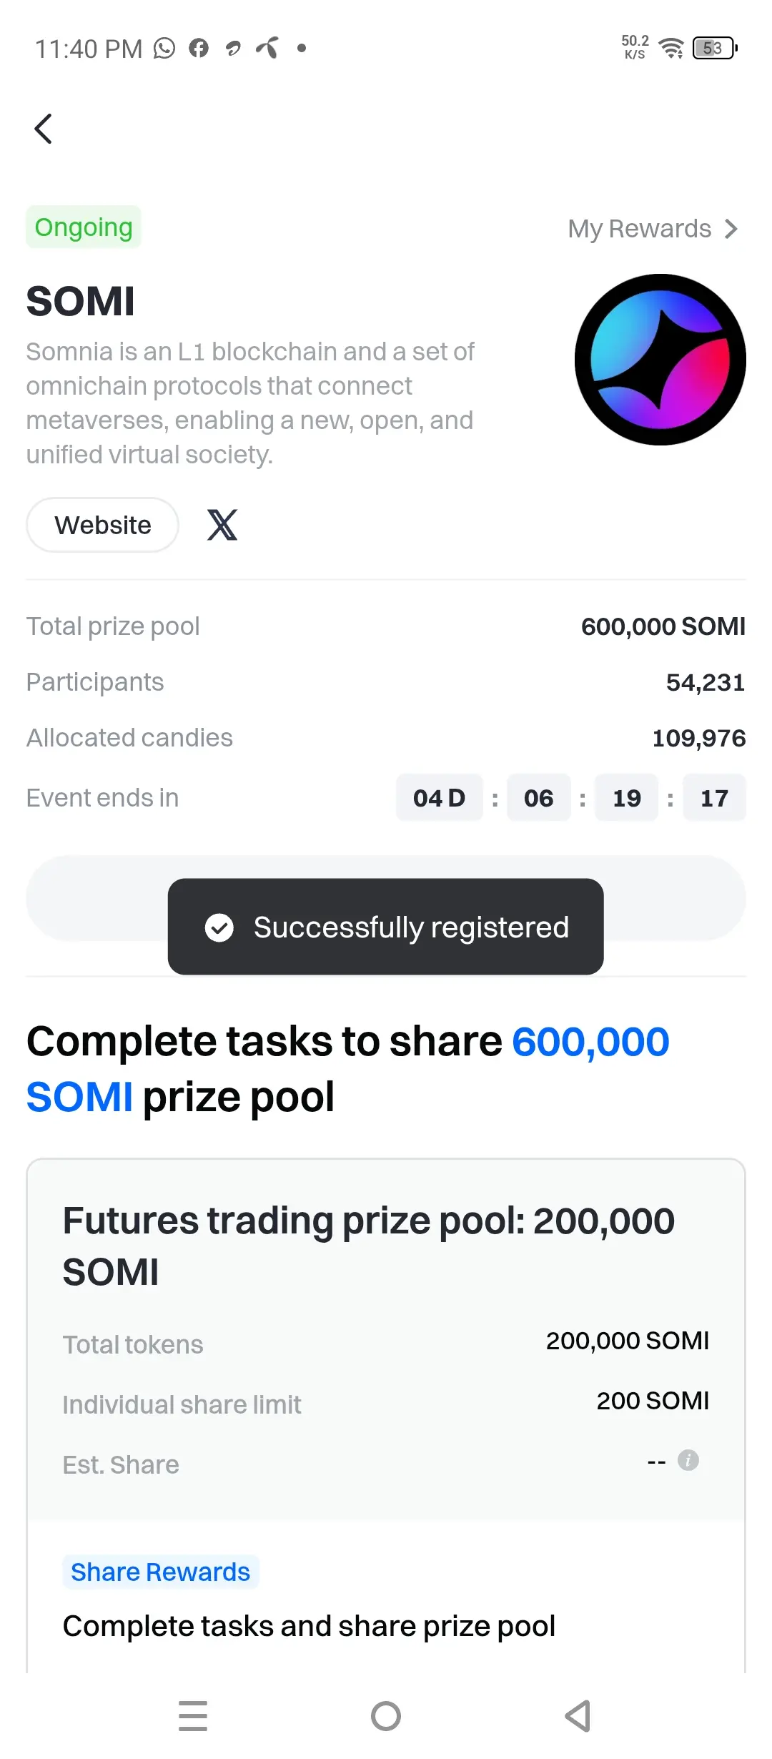
Task: Tap the Android back triangle icon
Action: click(x=578, y=1716)
